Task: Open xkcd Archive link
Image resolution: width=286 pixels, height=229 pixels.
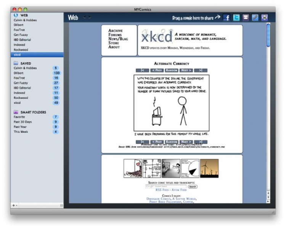Action: tap(116, 31)
